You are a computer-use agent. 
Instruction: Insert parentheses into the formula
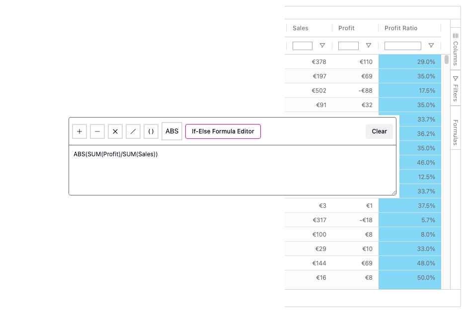pos(151,131)
